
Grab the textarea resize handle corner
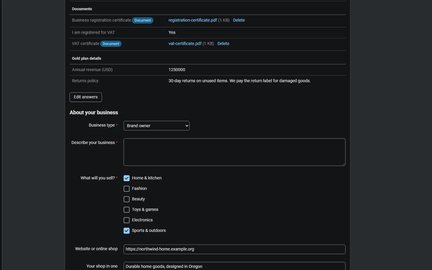pyautogui.click(x=344, y=164)
